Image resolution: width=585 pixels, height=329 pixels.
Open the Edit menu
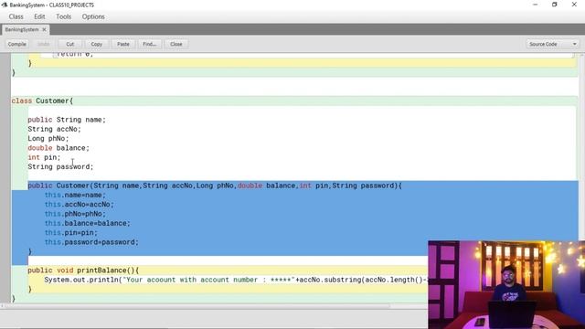pyautogui.click(x=39, y=16)
